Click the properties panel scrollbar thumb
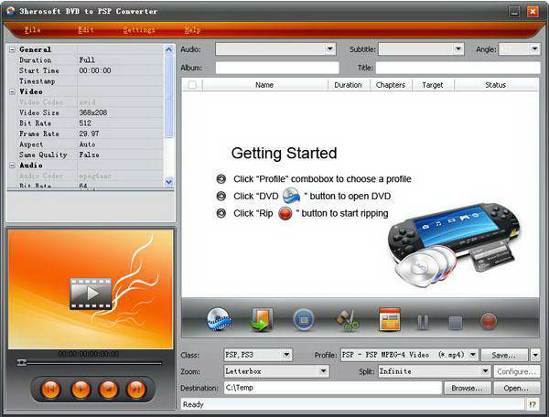Viewport: 549px width, 417px height. 168,96
